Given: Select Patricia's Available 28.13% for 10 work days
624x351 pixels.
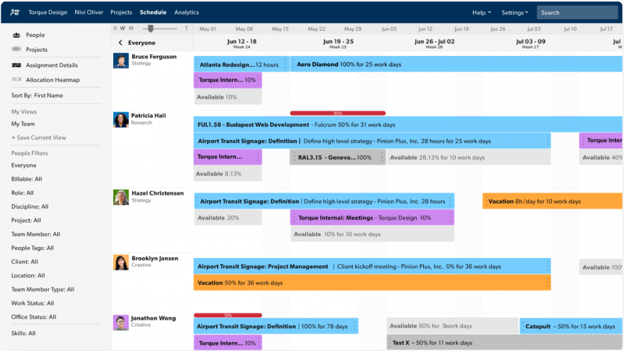Looking at the screenshot, I should 469,157.
